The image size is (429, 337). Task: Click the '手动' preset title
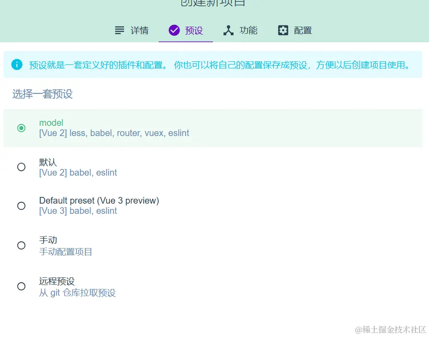point(48,240)
